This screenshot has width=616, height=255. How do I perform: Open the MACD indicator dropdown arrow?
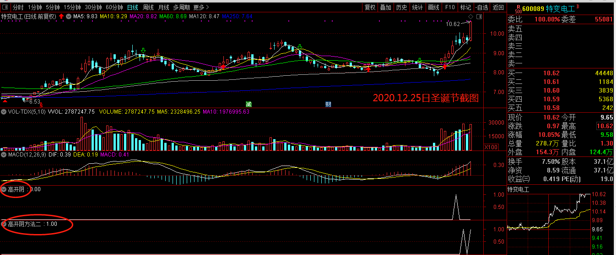click(x=4, y=155)
